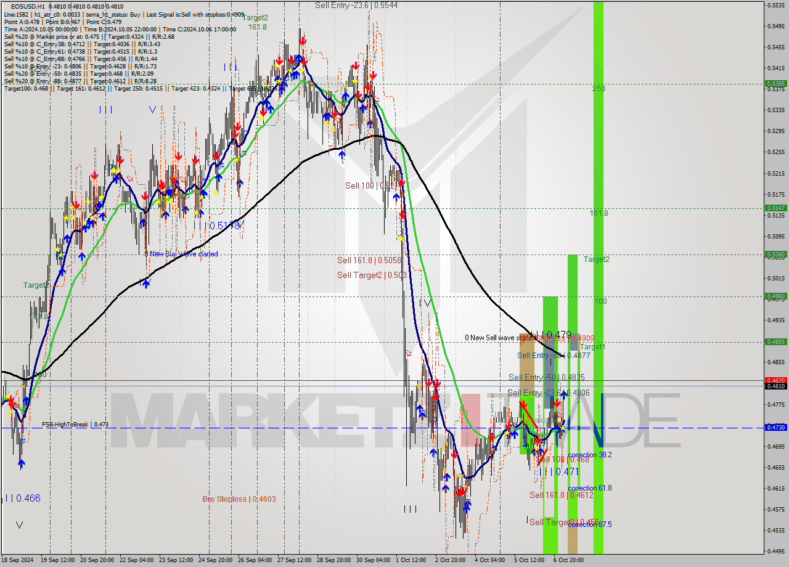The height and width of the screenshot is (567, 789).
Task: Click the 'Sell 100 | 0.468' label
Action: [563, 460]
